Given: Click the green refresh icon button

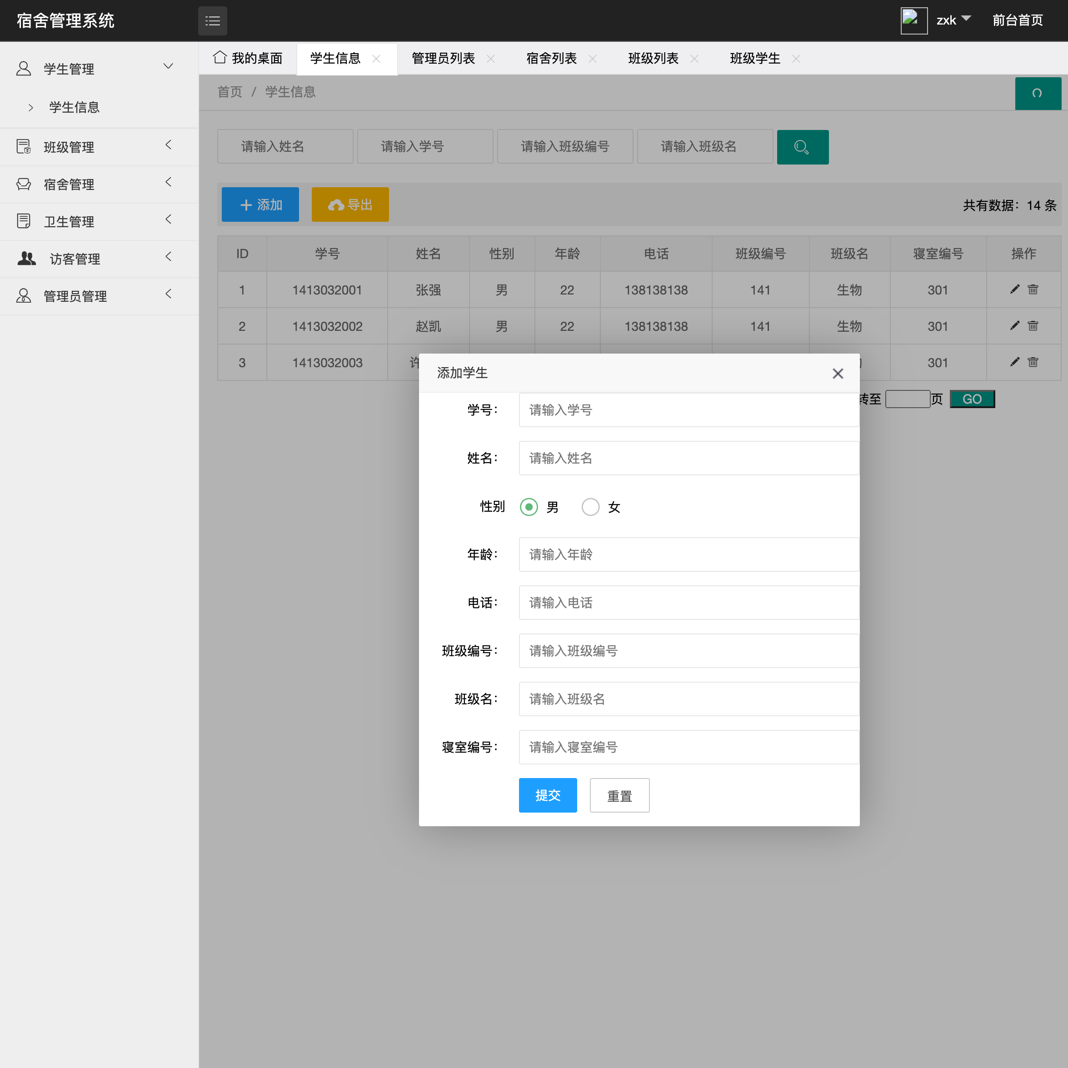Looking at the screenshot, I should click(1037, 94).
